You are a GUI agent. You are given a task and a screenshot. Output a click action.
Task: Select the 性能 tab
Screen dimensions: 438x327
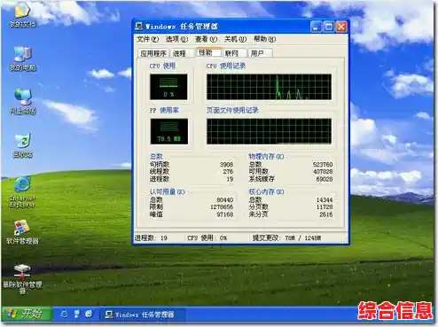tap(208, 52)
